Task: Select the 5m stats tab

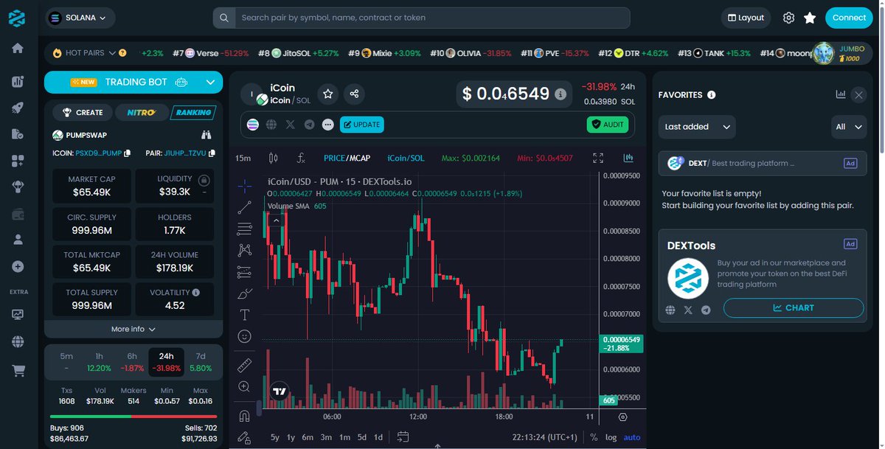Action: coord(66,361)
